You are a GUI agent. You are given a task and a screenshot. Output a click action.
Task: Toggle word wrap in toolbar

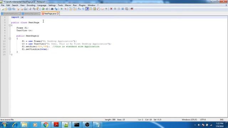coord(79,9)
